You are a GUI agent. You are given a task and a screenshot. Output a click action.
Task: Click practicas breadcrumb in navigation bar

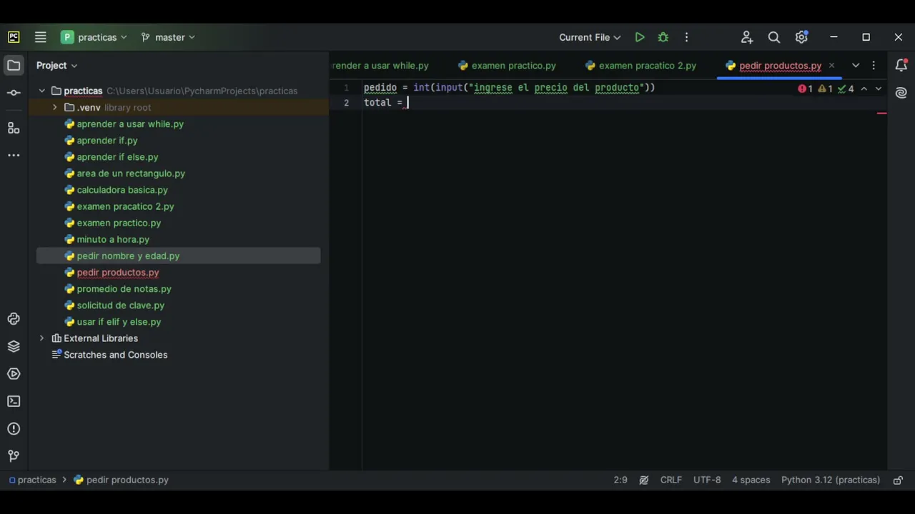pyautogui.click(x=36, y=480)
